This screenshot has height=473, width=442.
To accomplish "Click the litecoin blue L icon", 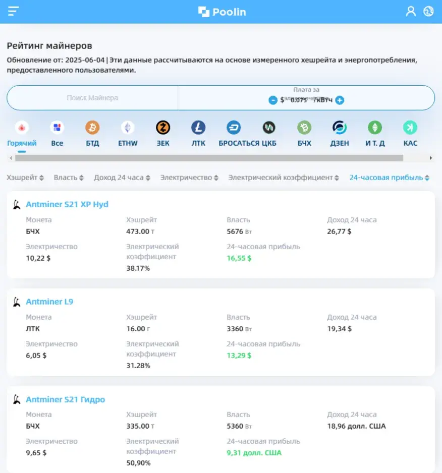I will click(198, 128).
